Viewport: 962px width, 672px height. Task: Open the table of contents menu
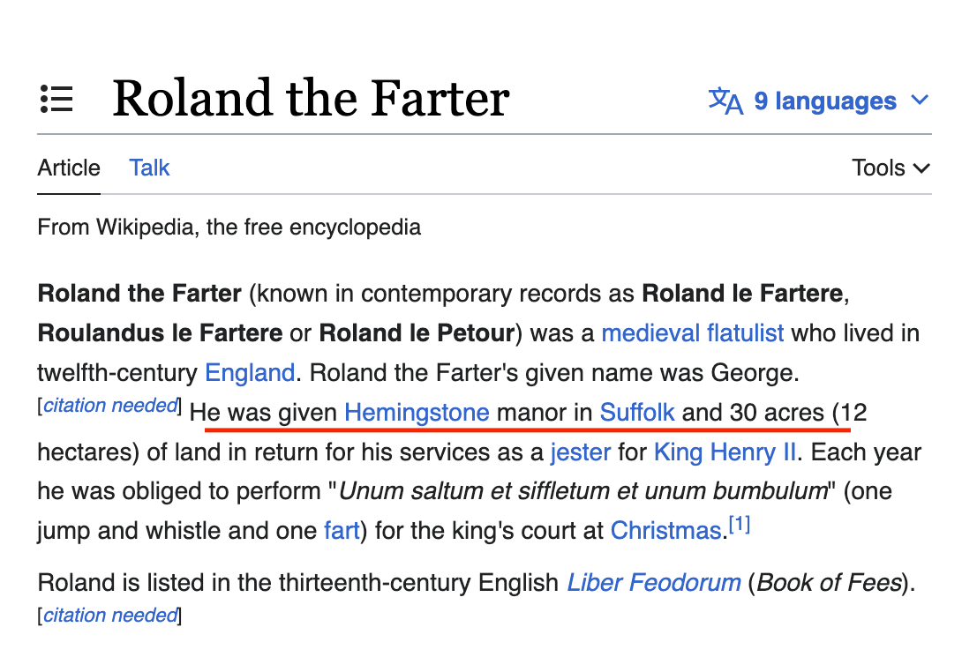(x=56, y=100)
